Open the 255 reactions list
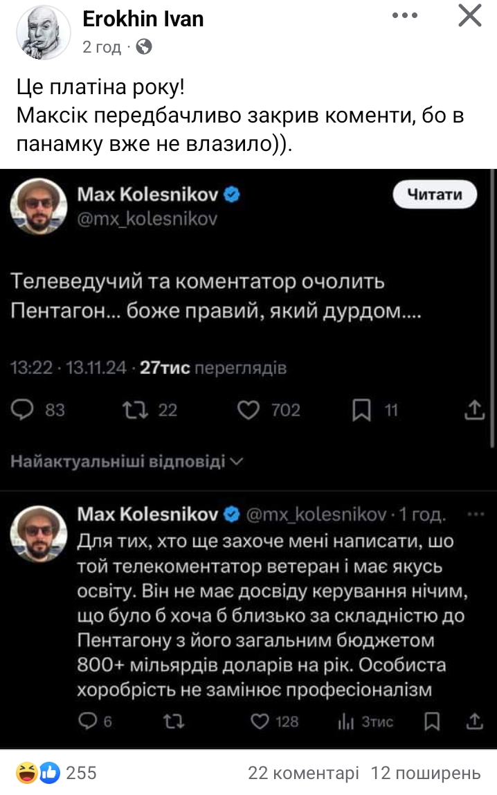This screenshot has width=497, height=795. (x=57, y=773)
